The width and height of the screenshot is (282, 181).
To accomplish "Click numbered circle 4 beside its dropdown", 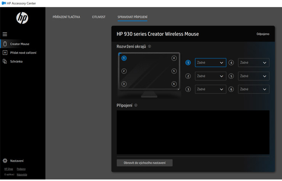I will (x=231, y=63).
